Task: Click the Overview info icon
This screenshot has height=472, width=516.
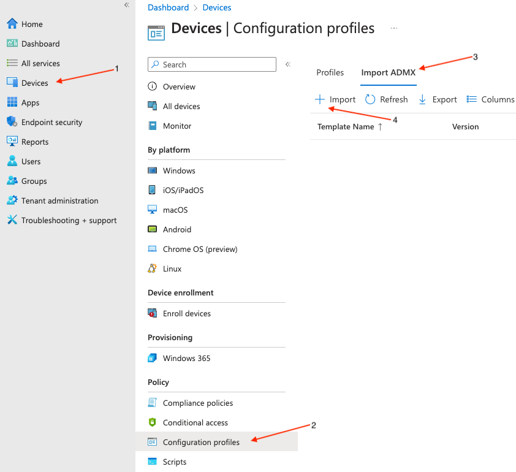Action: 152,86
